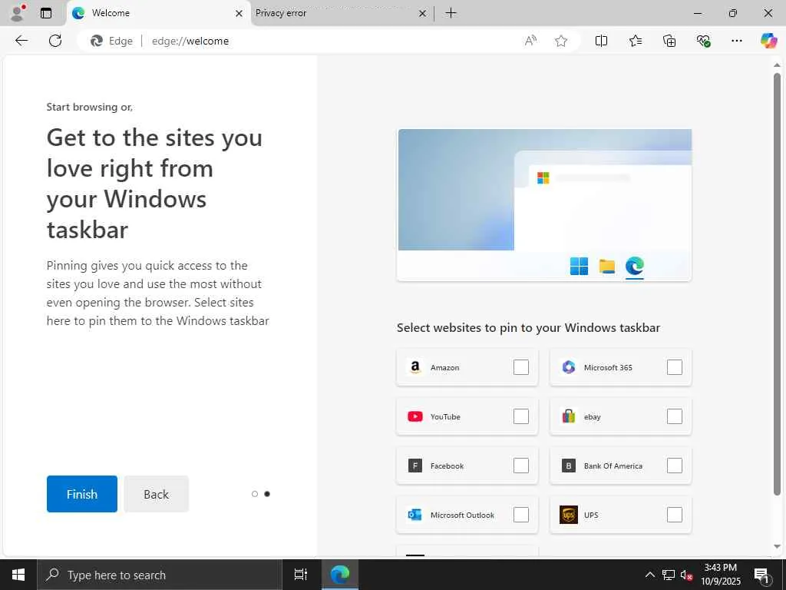Click the network tray icon
The width and height of the screenshot is (786, 590).
(668, 575)
